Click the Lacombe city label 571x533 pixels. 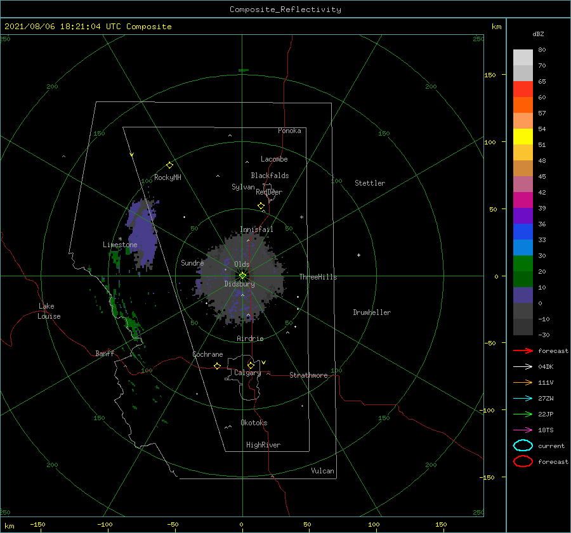tap(274, 159)
